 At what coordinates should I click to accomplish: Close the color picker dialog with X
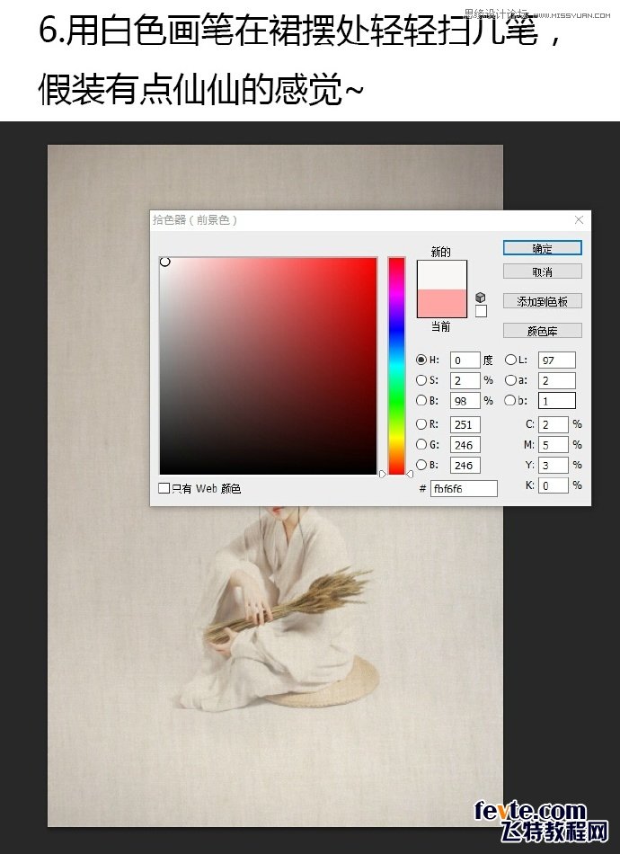pyautogui.click(x=580, y=219)
